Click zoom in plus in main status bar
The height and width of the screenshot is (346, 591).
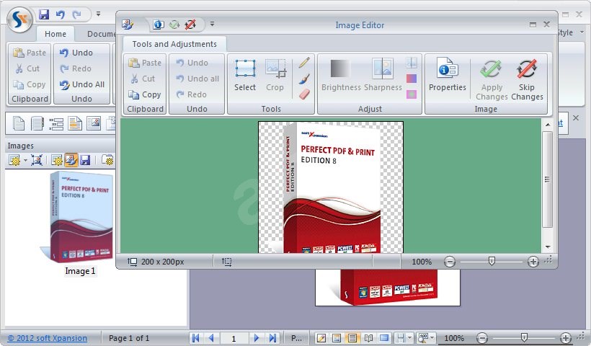pyautogui.click(x=565, y=338)
